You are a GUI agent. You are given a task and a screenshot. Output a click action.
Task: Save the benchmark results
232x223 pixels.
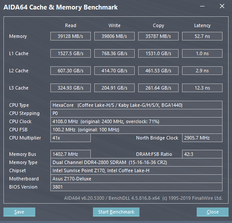point(19,212)
